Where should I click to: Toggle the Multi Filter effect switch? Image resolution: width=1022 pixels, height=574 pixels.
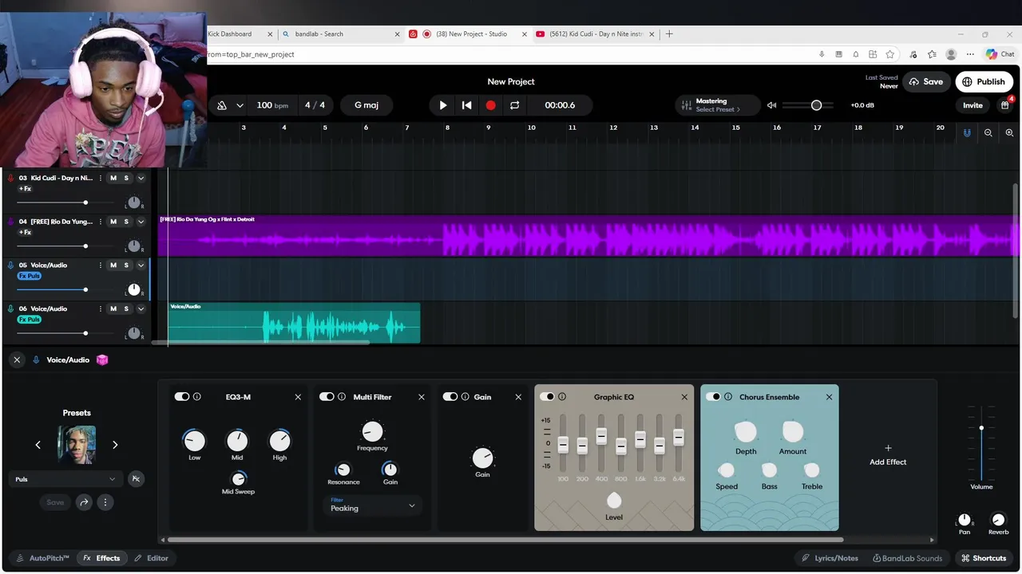327,397
